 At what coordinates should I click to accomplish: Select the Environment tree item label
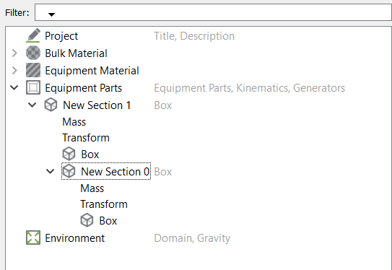(x=75, y=238)
